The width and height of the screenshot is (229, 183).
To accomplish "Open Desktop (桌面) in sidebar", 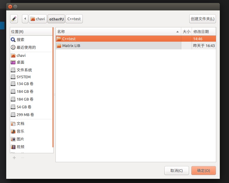I will click(20, 62).
